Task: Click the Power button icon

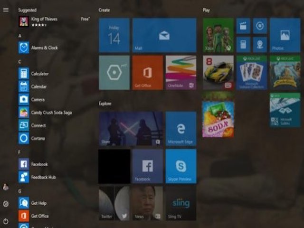Action: pyautogui.click(x=6, y=221)
